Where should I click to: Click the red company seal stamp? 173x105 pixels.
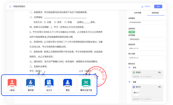point(98,76)
